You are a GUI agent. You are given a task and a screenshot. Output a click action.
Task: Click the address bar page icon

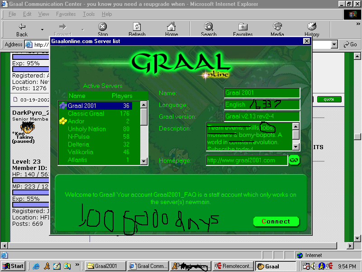click(x=29, y=44)
